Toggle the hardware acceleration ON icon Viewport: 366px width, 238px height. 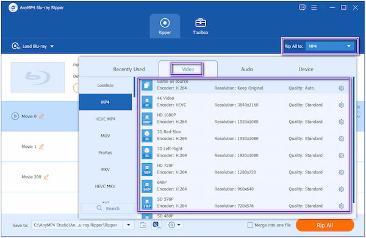pos(156,225)
